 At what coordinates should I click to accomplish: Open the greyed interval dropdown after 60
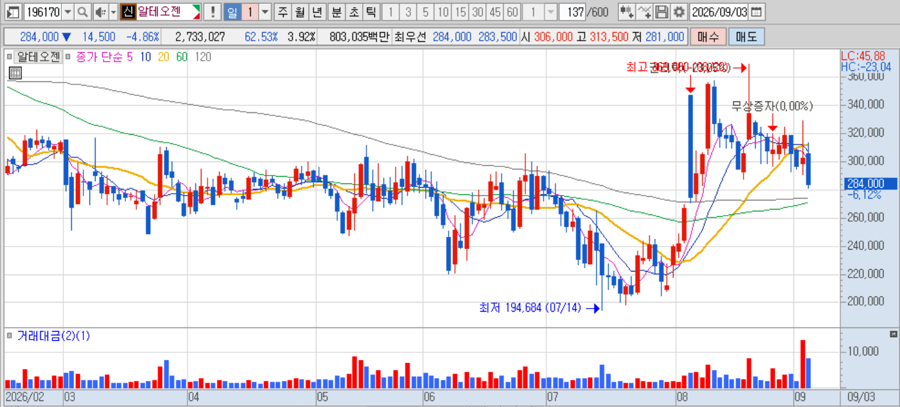click(x=550, y=12)
